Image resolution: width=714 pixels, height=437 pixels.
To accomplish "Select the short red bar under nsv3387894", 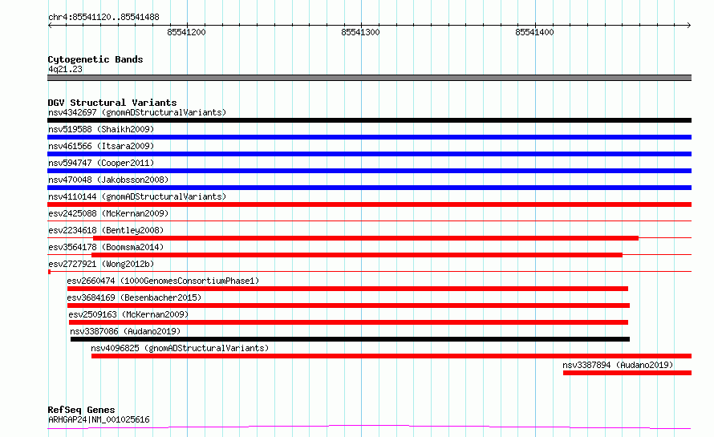I will click(627, 373).
